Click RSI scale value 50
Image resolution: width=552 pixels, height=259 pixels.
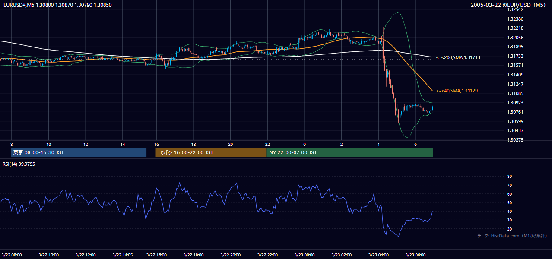coord(509,202)
